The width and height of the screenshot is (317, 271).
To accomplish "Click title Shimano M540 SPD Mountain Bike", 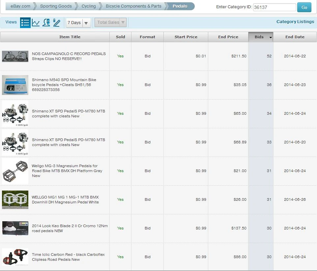I will pyautogui.click(x=64, y=85).
